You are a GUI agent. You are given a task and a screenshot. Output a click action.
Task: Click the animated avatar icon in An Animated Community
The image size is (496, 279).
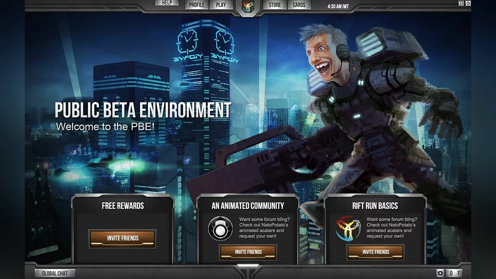click(x=220, y=228)
